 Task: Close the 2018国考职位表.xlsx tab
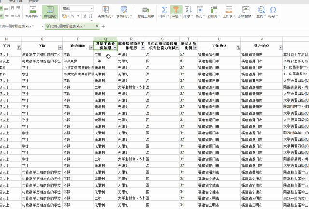[x=97, y=26]
